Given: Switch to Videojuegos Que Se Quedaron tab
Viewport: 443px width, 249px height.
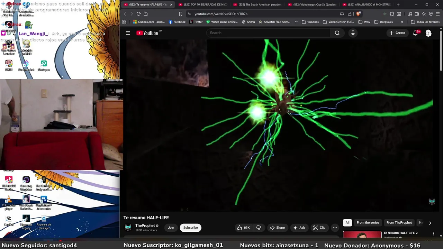Looking at the screenshot, I should coord(312,4).
